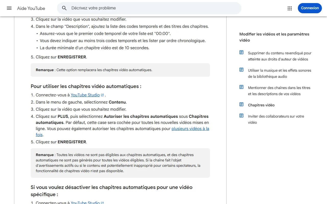Open Utiliser la musique et les effets sonores article
327x204 pixels.
(x=279, y=73)
